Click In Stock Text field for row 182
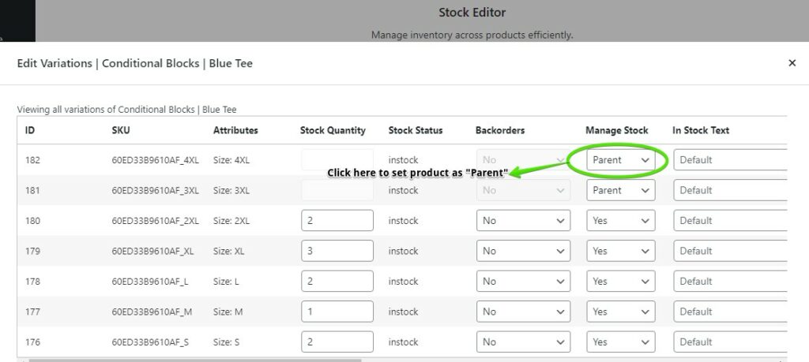 click(730, 160)
